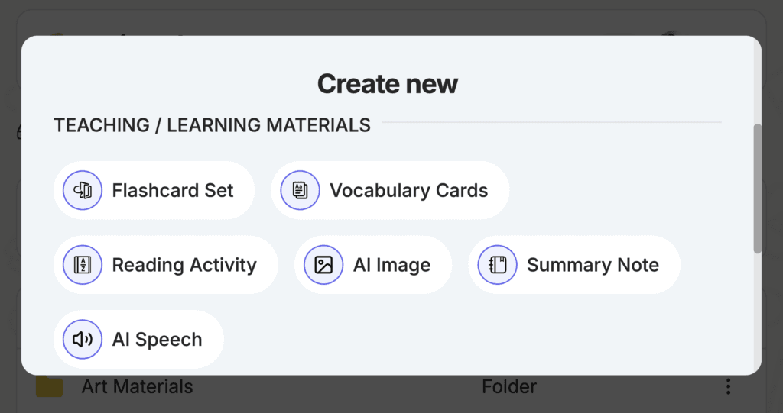Screen dimensions: 783x413
Task: Click the Art Materials folder icon
Action: (50, 386)
